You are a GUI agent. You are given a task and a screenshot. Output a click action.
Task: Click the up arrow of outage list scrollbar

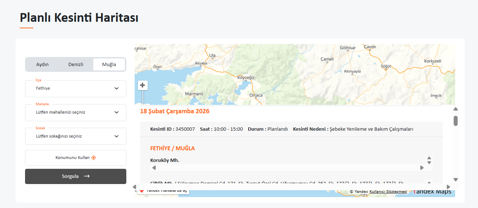click(456, 109)
